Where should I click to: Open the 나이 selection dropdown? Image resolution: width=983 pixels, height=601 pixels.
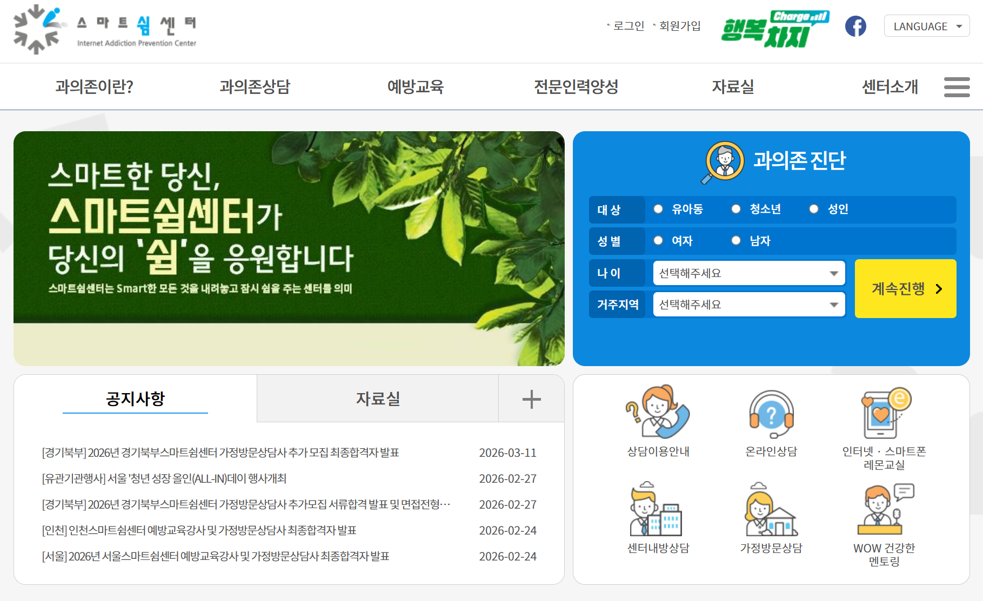tap(748, 273)
